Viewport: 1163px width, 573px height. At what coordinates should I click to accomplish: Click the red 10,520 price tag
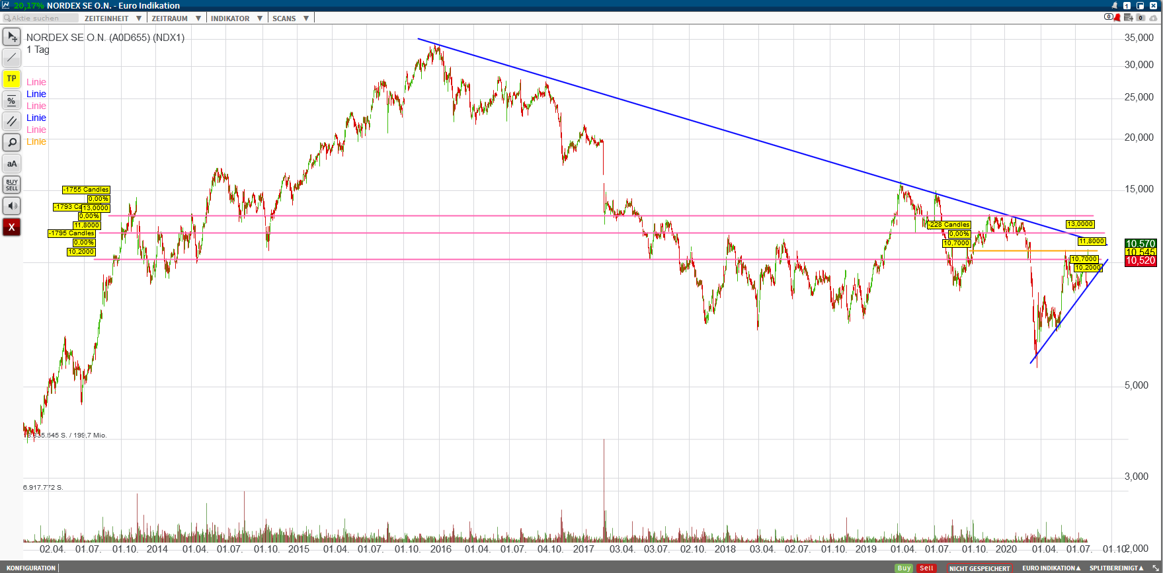click(x=1141, y=261)
